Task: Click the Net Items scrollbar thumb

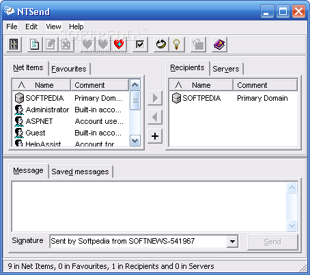Action: [x=135, y=100]
